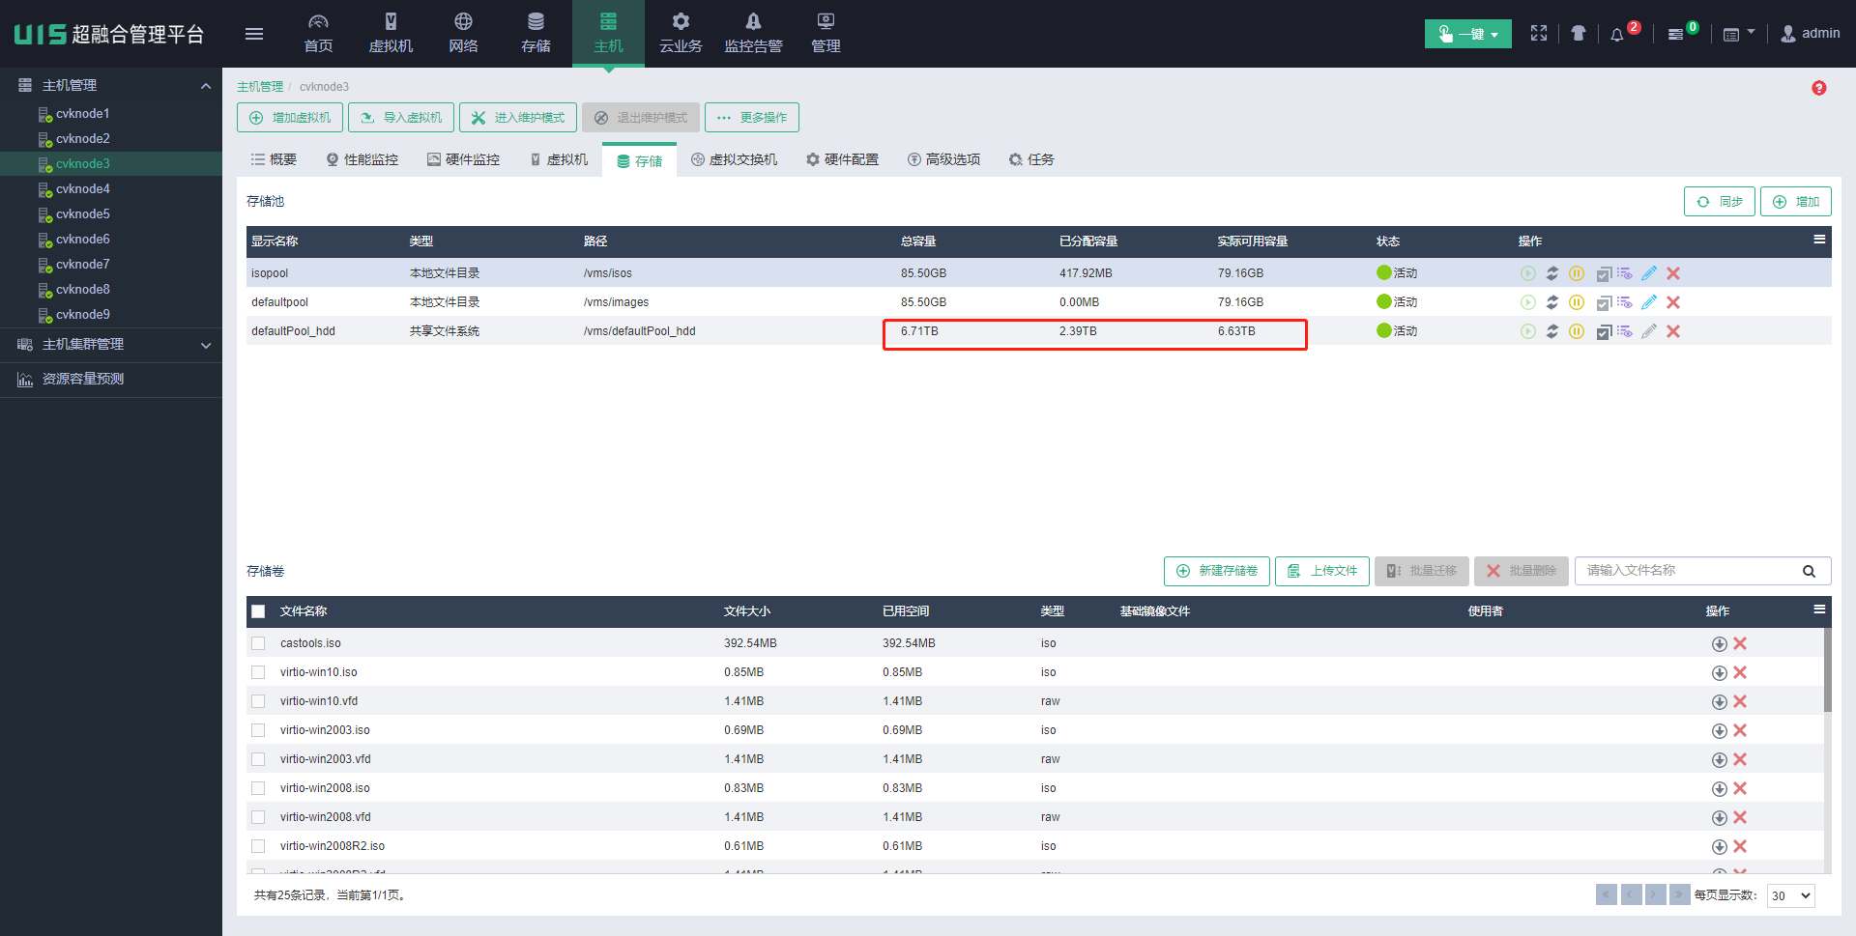The image size is (1856, 936).
Task: Open the page size dropdown showing 30
Action: [1790, 895]
